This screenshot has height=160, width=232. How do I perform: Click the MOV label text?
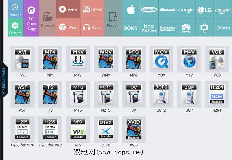tap(161, 75)
